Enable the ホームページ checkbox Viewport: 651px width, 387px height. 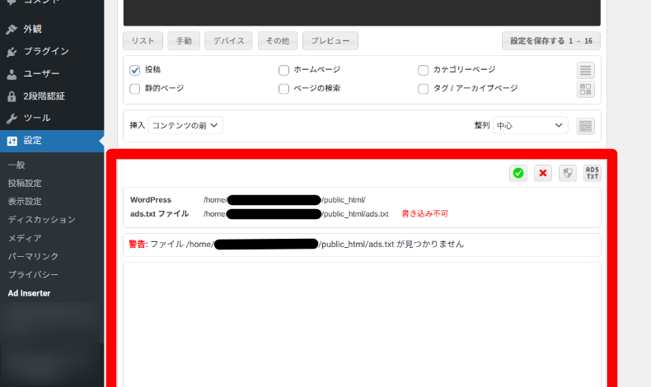coord(283,70)
